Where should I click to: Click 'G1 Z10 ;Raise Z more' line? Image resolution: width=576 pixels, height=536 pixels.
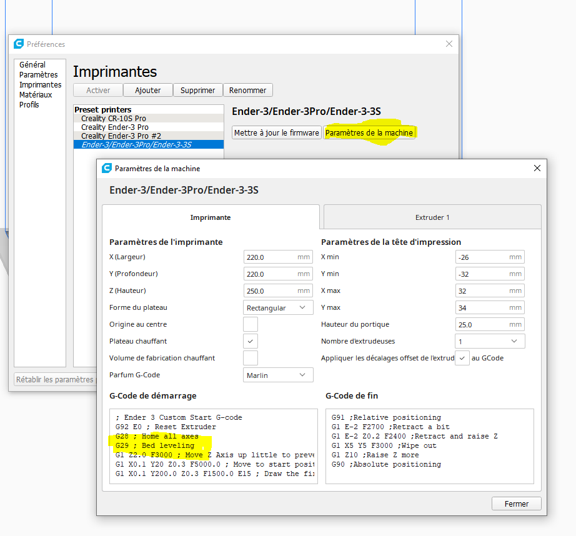(375, 455)
